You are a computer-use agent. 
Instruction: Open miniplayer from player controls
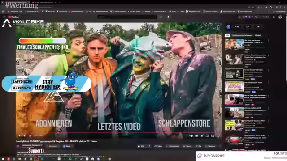click(x=207, y=136)
